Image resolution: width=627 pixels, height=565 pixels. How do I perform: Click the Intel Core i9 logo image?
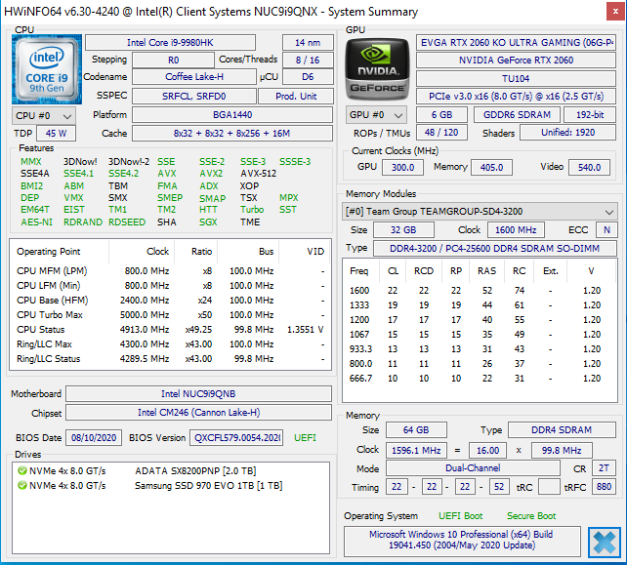(x=47, y=69)
